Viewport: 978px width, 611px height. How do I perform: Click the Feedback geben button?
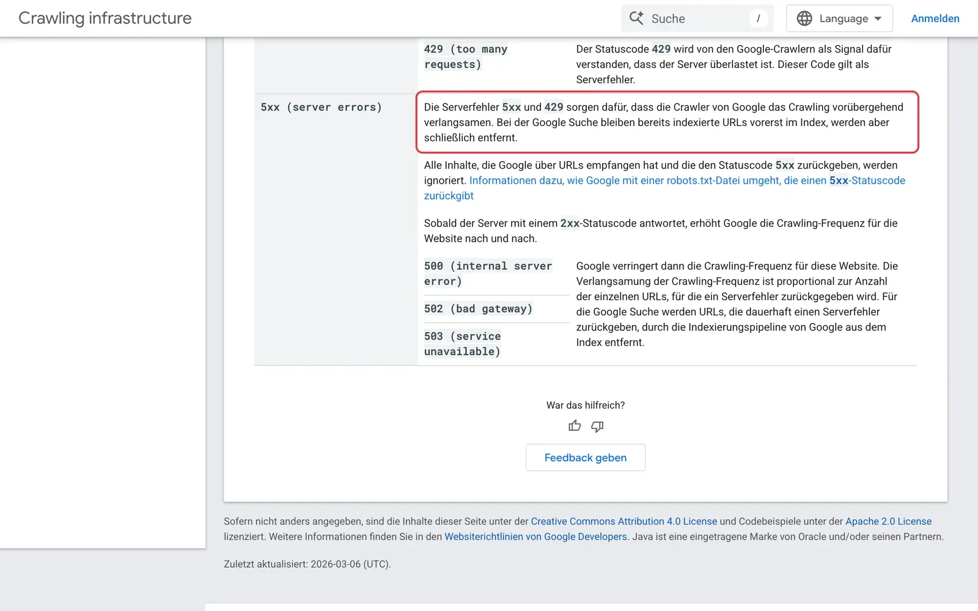pyautogui.click(x=586, y=458)
